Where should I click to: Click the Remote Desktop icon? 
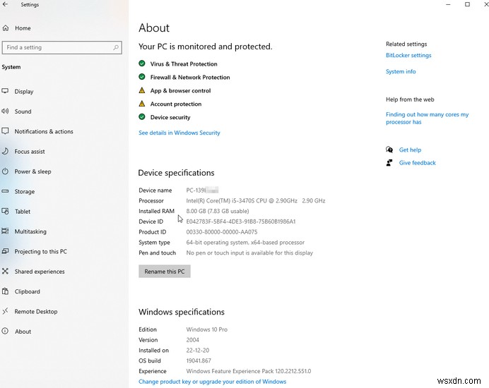click(x=6, y=311)
